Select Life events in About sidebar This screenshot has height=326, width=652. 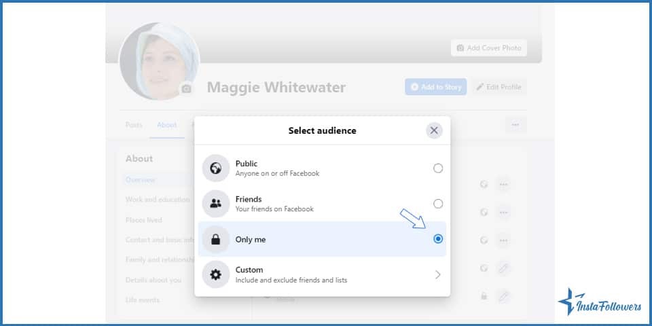pyautogui.click(x=143, y=300)
